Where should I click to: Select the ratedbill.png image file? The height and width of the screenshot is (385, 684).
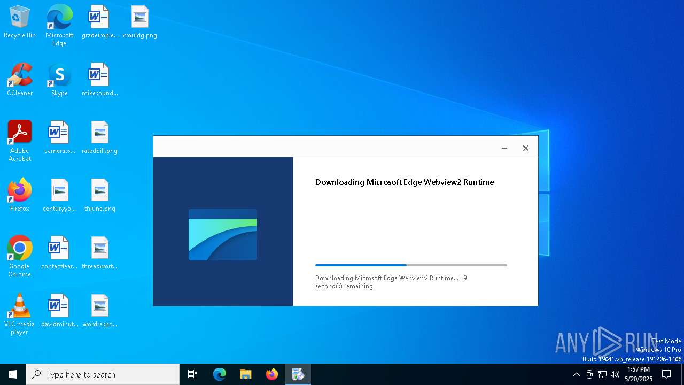[100, 137]
